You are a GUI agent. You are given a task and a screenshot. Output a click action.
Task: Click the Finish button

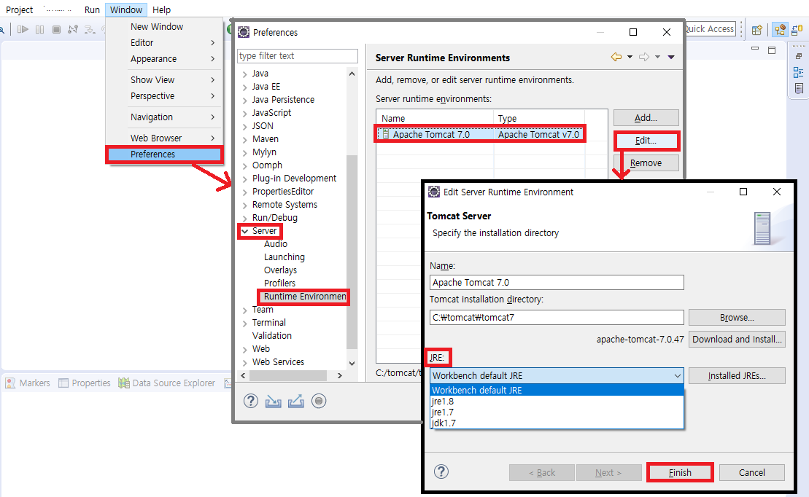pyautogui.click(x=680, y=473)
